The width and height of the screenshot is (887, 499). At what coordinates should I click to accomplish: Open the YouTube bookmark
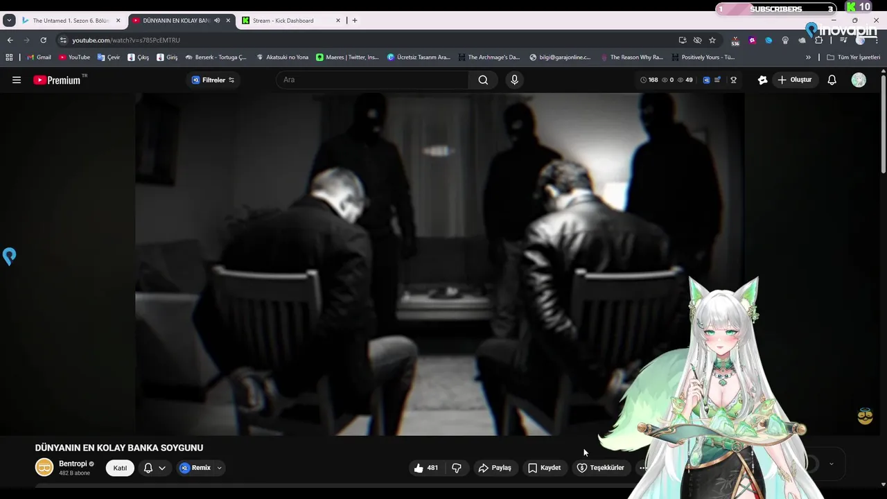tap(74, 58)
